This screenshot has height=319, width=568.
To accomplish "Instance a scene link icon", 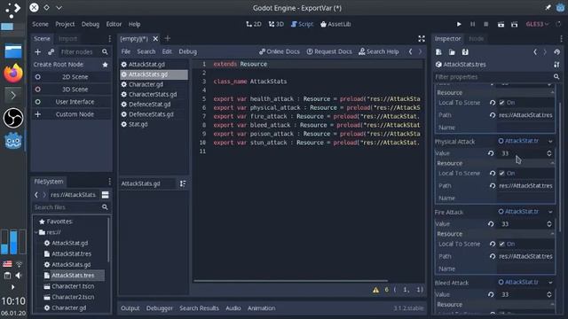I will (x=51, y=52).
